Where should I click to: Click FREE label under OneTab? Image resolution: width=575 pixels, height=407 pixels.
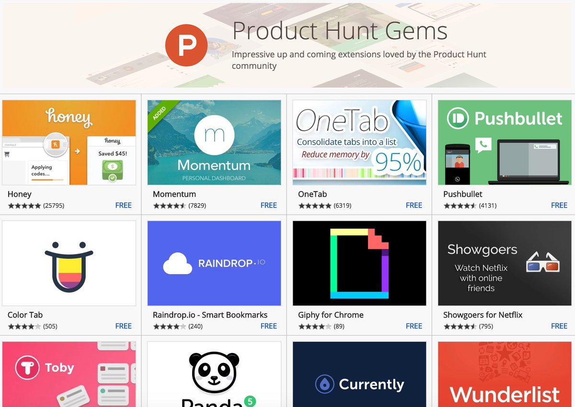pyautogui.click(x=414, y=205)
